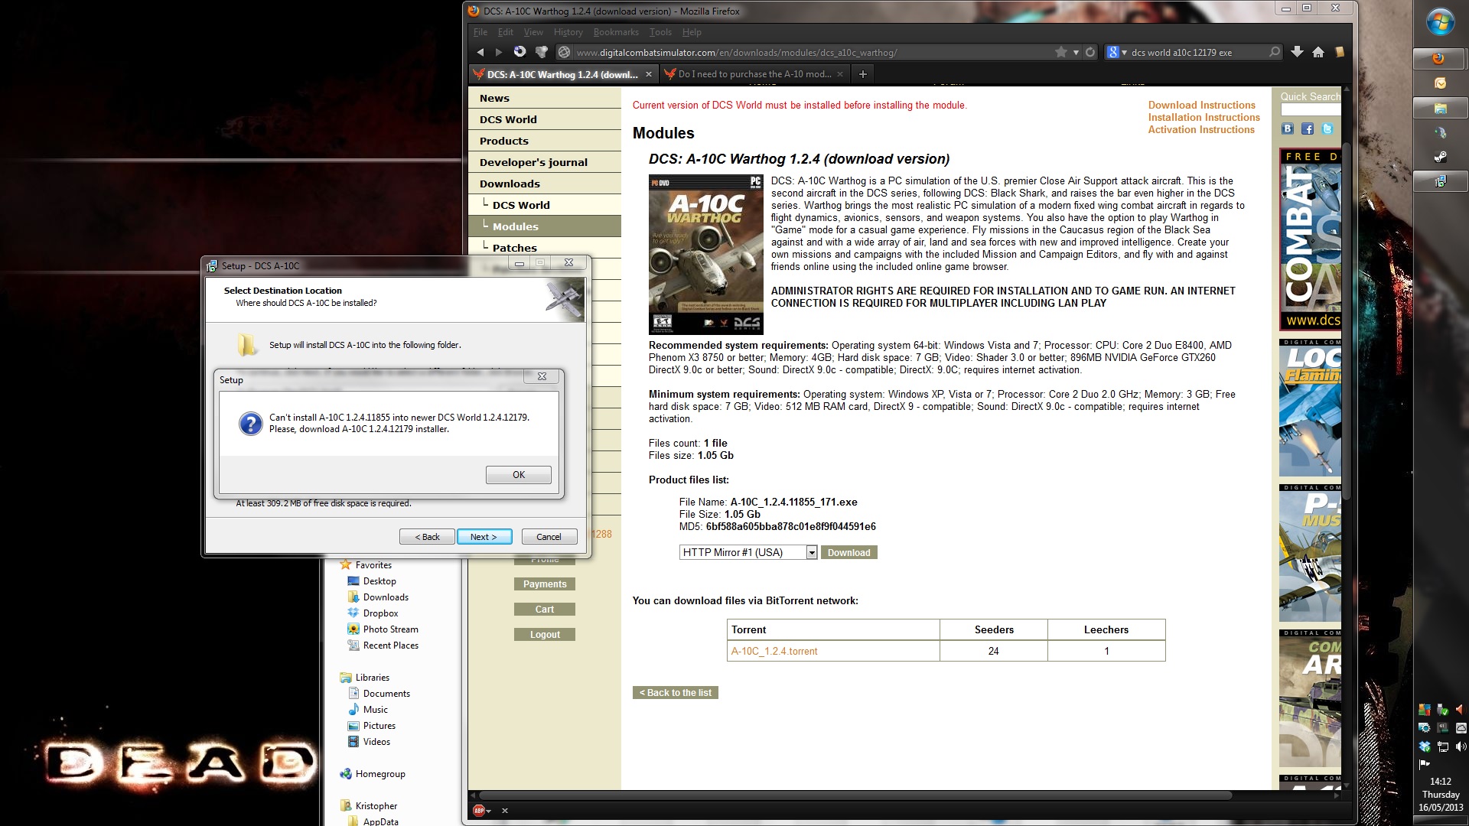Open the HTTP Mirror #1 (USA) dropdown
Screen dimensions: 1469x826
tap(748, 552)
